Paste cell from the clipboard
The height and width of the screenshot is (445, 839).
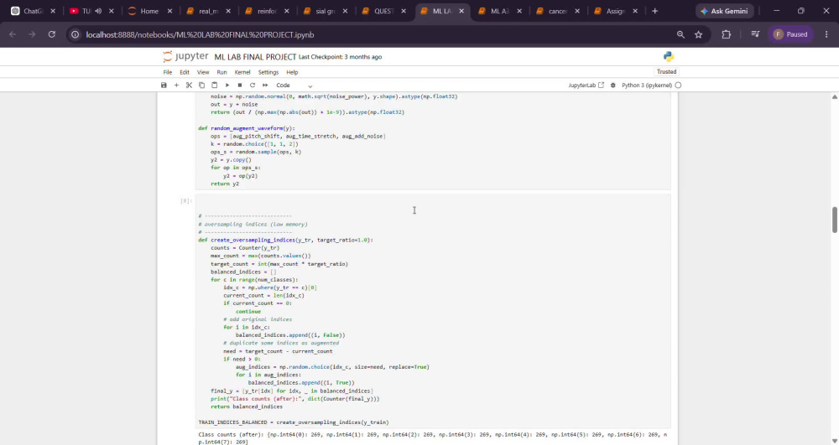pos(215,85)
